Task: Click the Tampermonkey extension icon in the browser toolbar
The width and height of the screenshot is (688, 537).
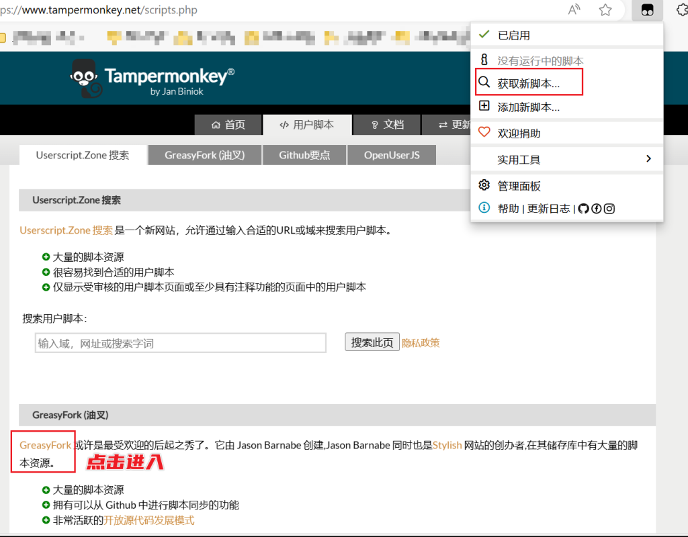Action: click(x=647, y=10)
